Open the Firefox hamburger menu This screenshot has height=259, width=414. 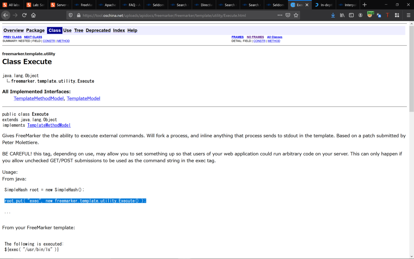coord(408,15)
